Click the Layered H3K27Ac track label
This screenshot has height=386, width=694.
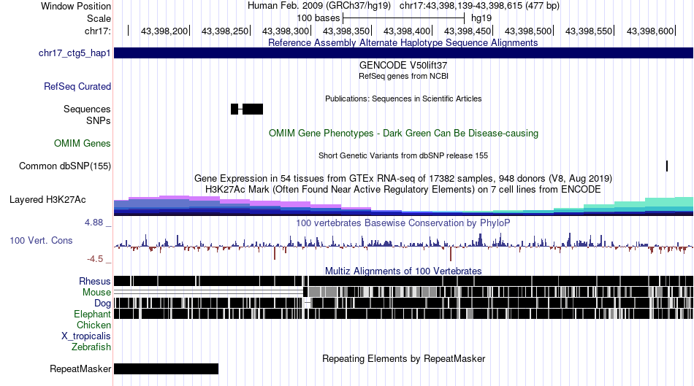tap(47, 199)
